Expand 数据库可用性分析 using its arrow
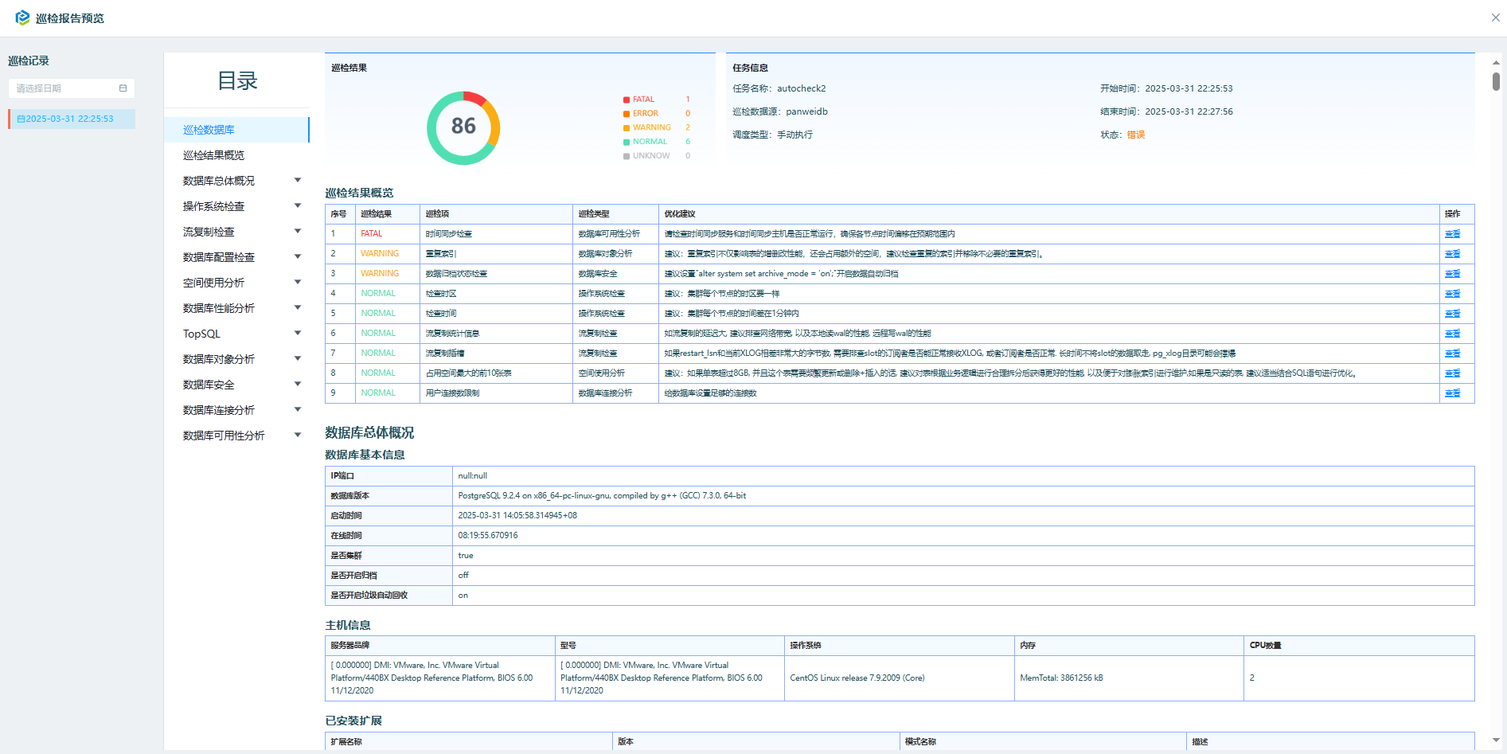The width and height of the screenshot is (1507, 754). 298,436
